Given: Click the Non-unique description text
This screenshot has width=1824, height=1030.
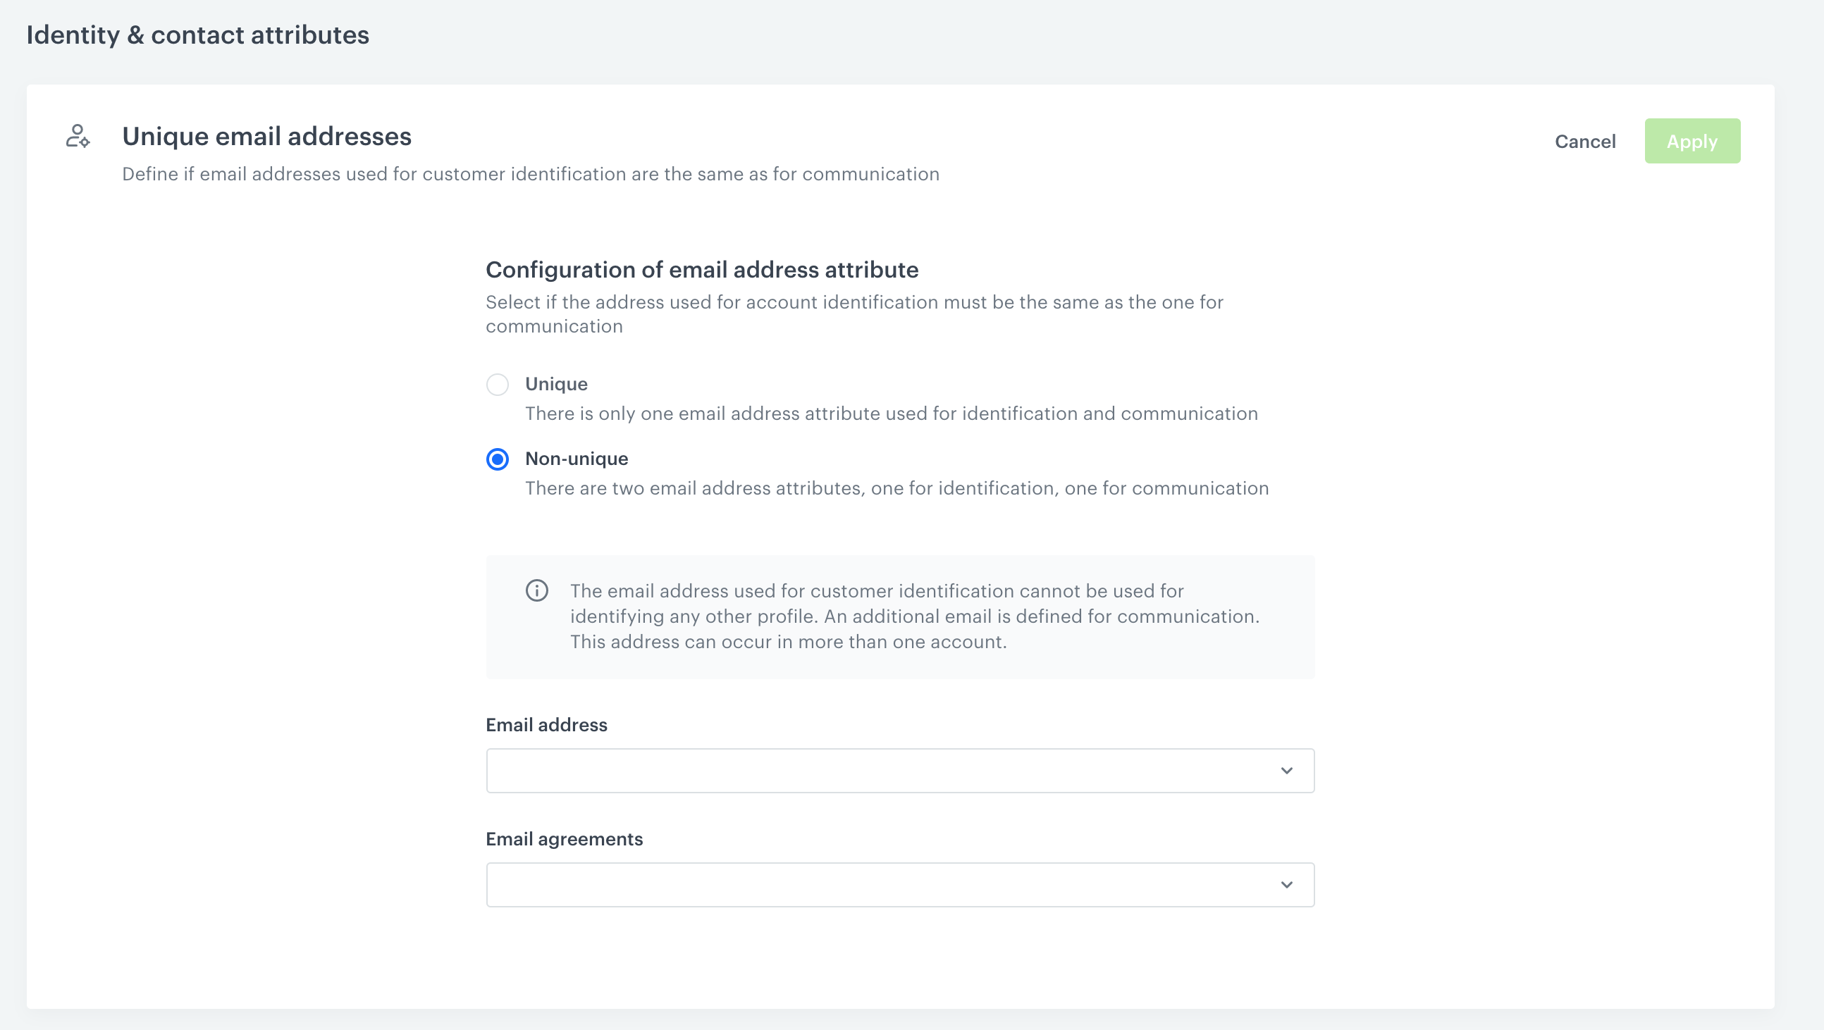Looking at the screenshot, I should tap(896, 488).
